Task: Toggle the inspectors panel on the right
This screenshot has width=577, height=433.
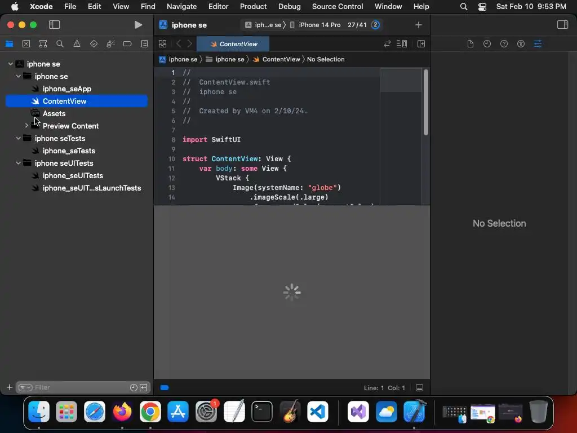Action: click(x=562, y=25)
